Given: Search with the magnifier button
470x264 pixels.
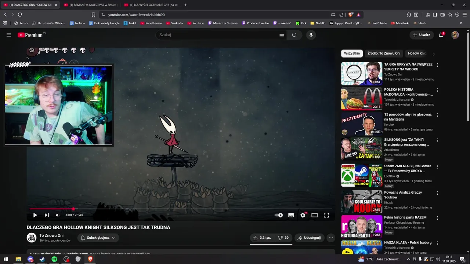Looking at the screenshot, I should [x=294, y=35].
